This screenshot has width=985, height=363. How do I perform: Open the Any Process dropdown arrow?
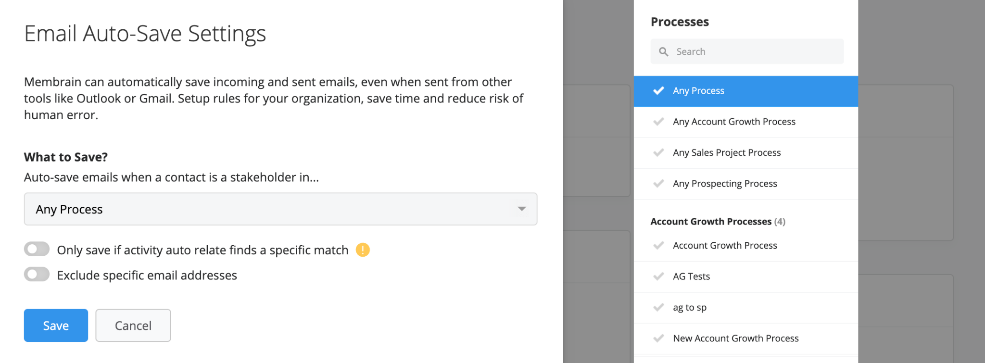pyautogui.click(x=521, y=209)
